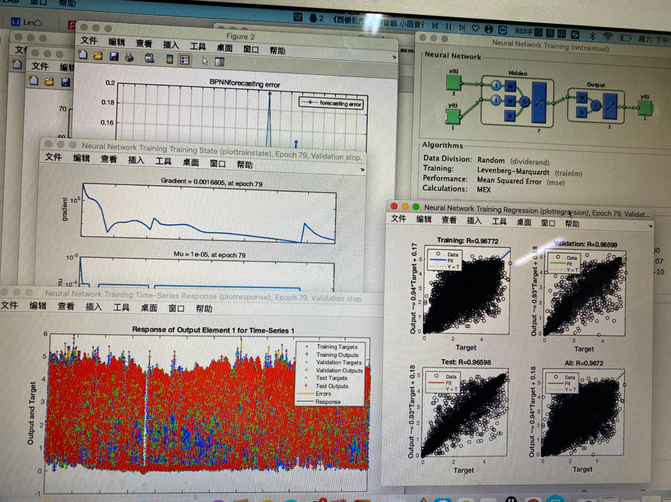Viewport: 671px width, 502px height.
Task: Click 'forecasting error' legend in Figure 2
Action: coord(332,103)
